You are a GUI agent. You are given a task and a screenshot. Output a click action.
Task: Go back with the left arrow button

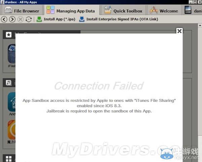pyautogui.click(x=4, y=19)
